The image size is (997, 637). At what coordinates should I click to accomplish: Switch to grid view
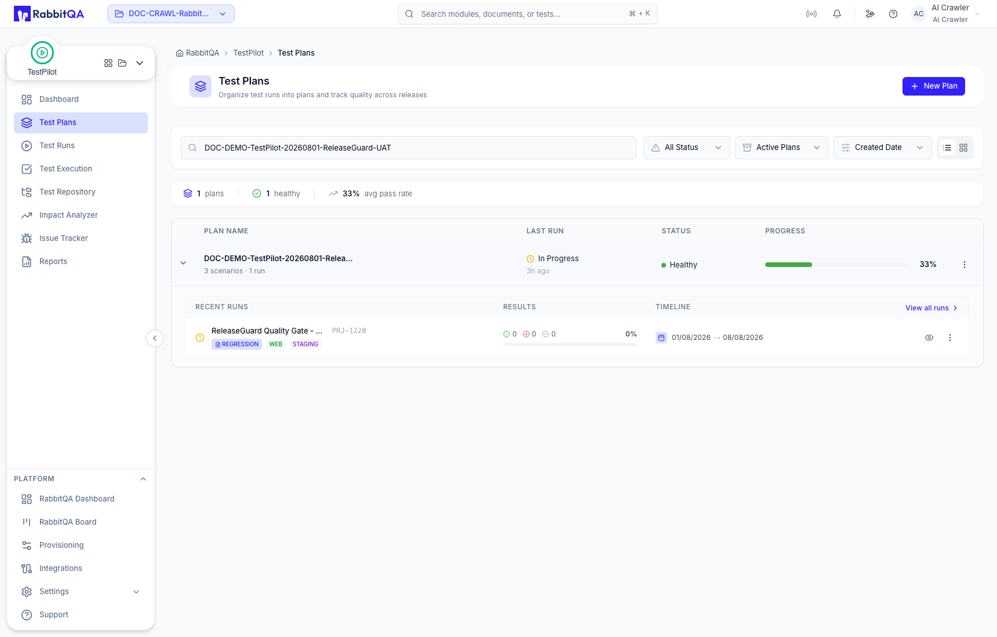click(963, 148)
